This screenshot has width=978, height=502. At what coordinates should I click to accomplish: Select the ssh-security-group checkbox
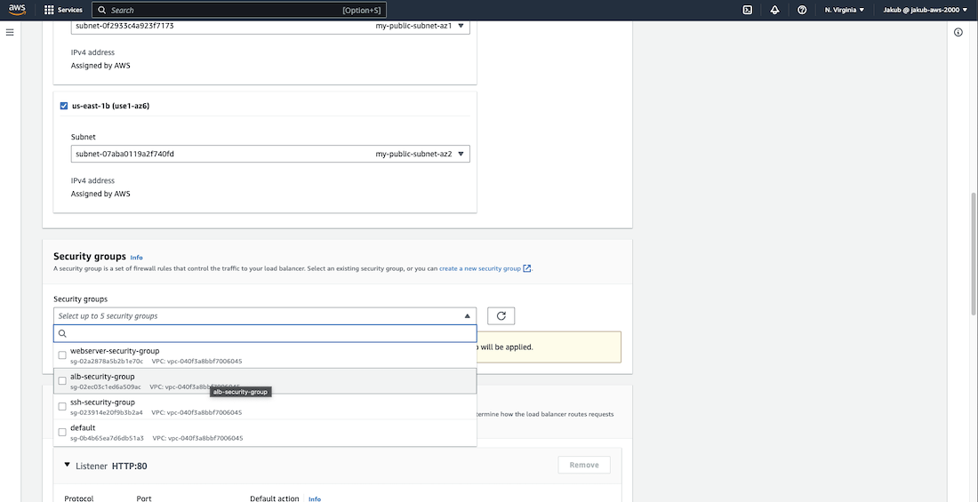(x=62, y=407)
